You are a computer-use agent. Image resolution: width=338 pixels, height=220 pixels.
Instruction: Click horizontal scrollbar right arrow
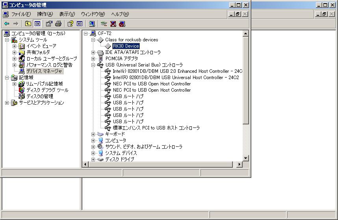pyautogui.click(x=239, y=164)
